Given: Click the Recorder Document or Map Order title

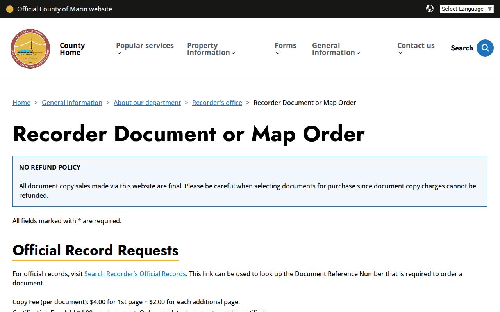Looking at the screenshot, I should tap(189, 134).
